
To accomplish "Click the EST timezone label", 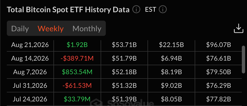I will [150, 10].
